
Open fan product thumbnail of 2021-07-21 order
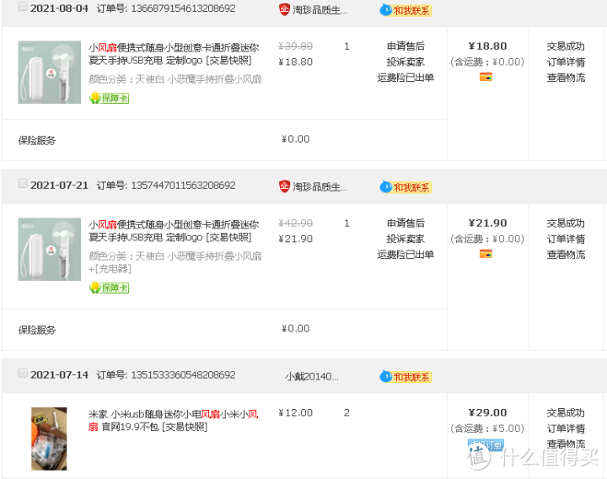pos(49,250)
